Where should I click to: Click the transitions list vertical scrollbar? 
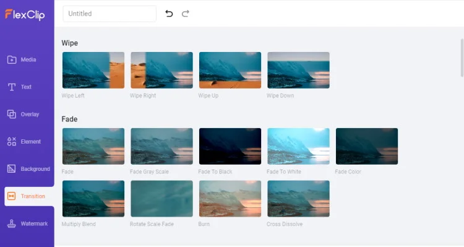point(462,58)
